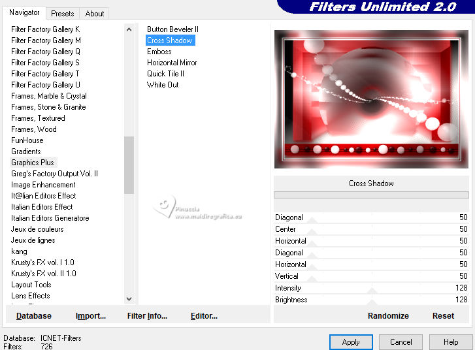Choose the Emboss filter
Screen dimensions: 475x350
(x=159, y=52)
